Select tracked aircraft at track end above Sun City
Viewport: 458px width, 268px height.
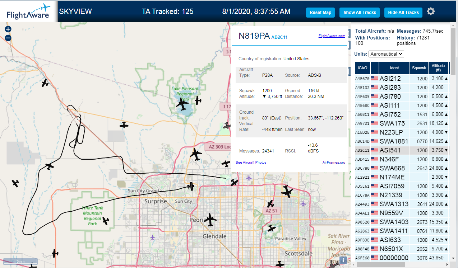coord(191,186)
